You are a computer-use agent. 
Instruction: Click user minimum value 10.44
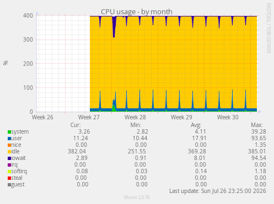coord(140,139)
